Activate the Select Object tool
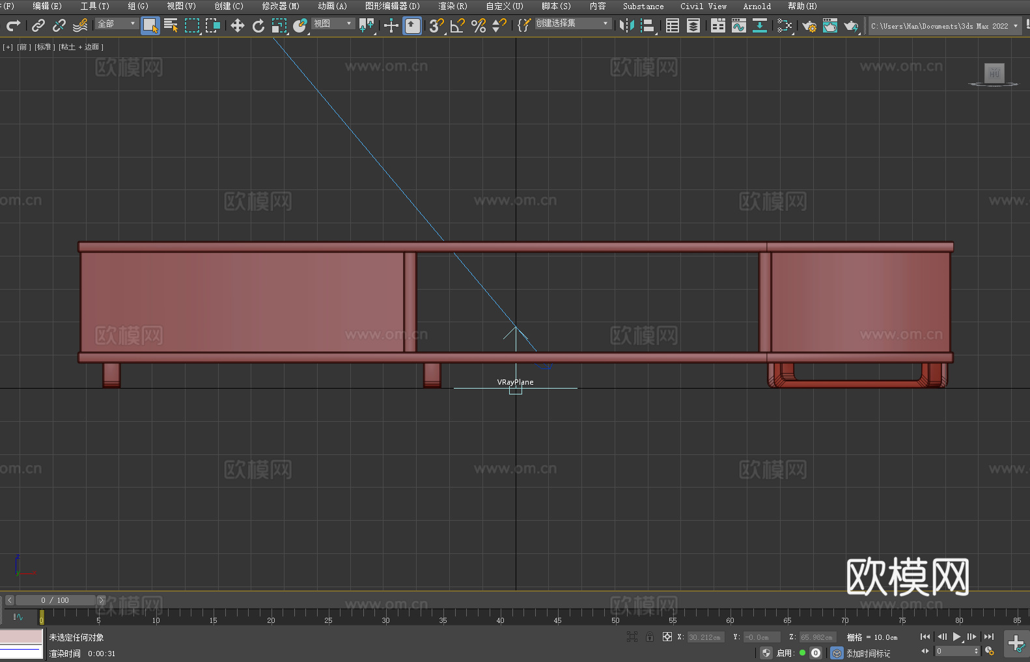 [x=150, y=25]
